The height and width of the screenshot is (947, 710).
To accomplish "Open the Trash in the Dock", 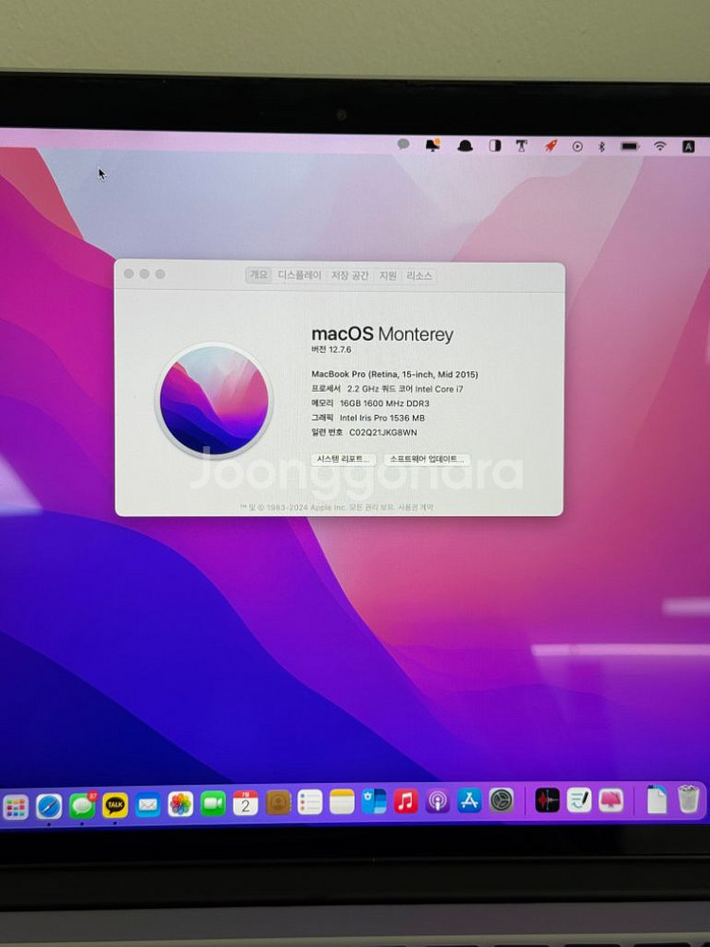I will click(x=688, y=799).
